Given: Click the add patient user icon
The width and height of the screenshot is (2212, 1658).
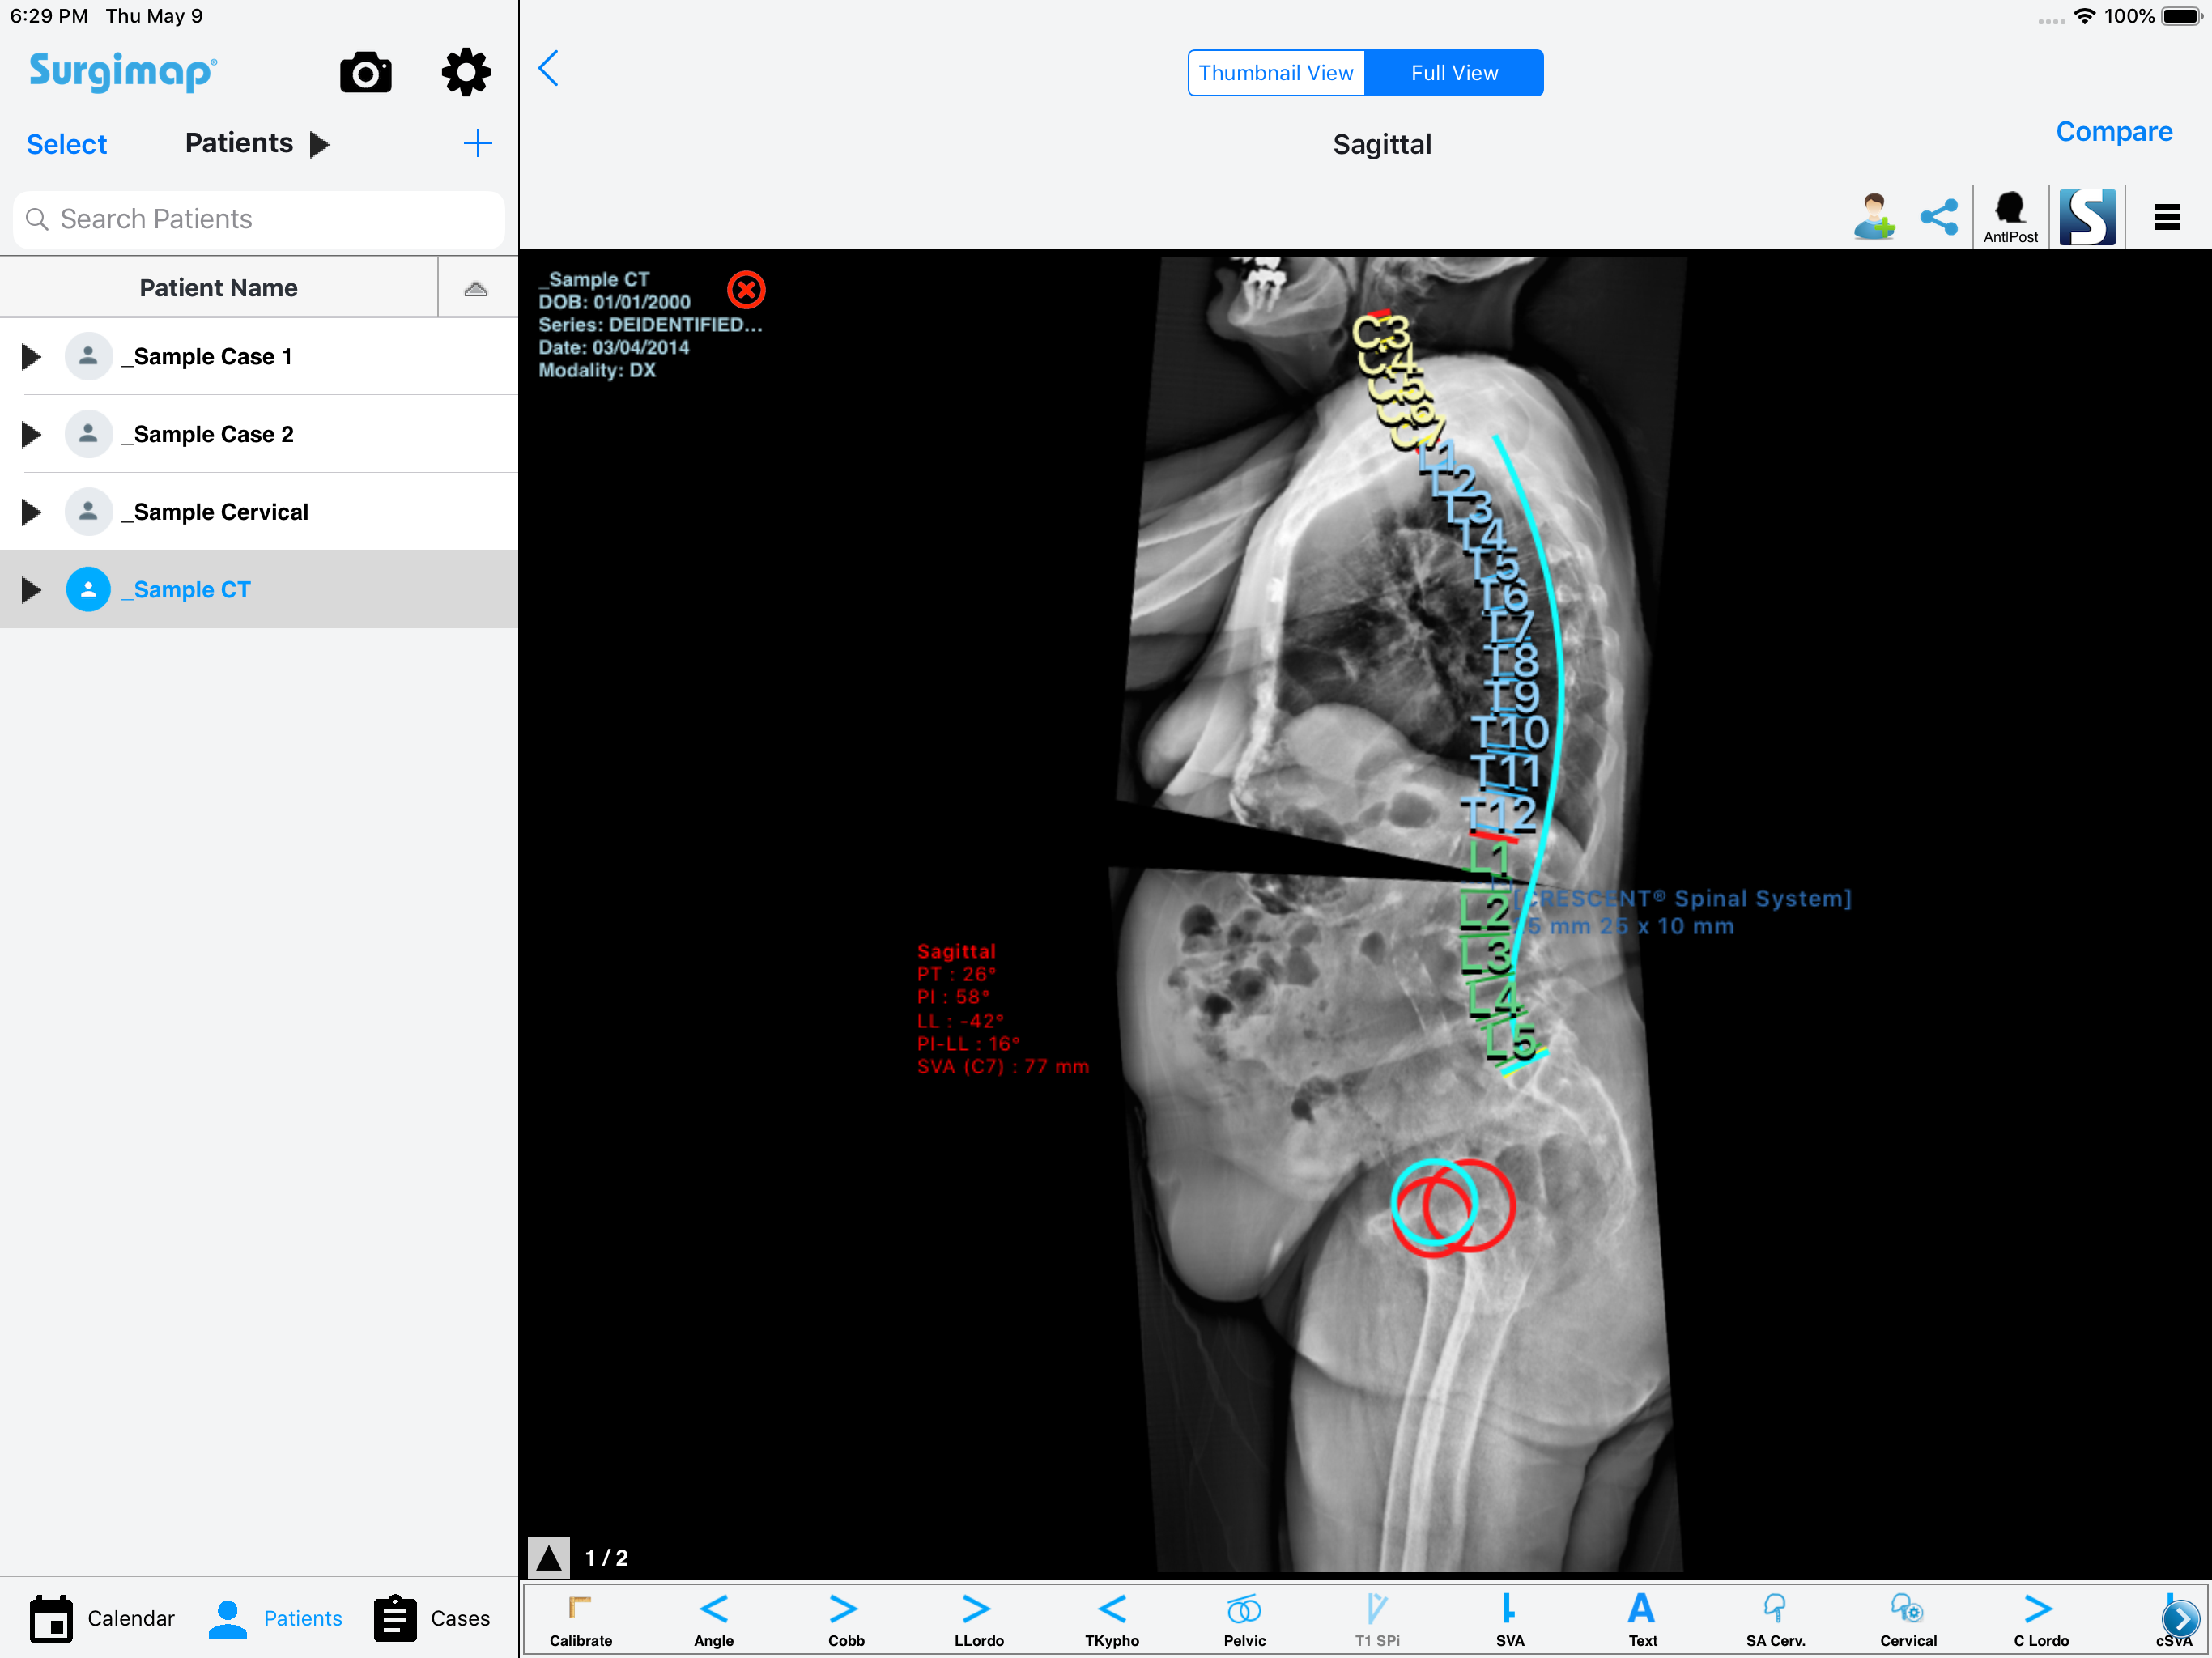Looking at the screenshot, I should [x=1874, y=217].
